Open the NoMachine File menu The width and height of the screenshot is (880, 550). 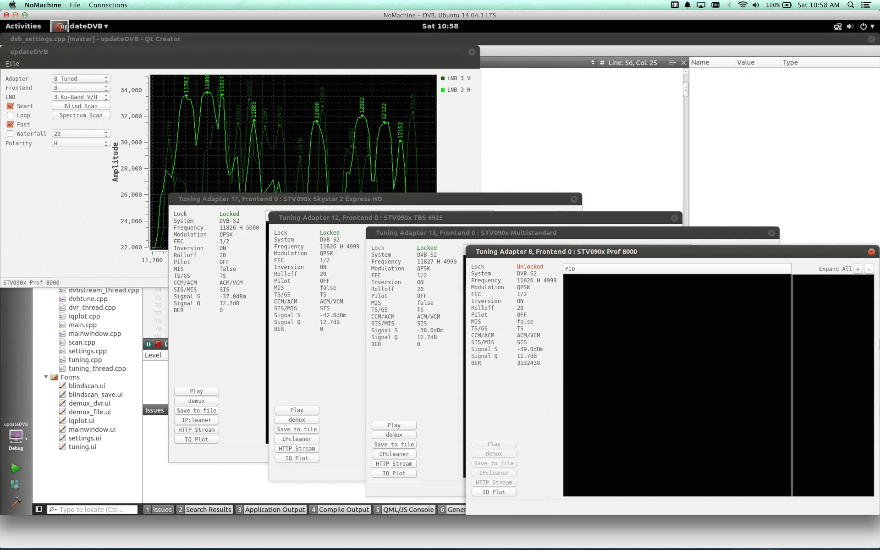point(75,5)
